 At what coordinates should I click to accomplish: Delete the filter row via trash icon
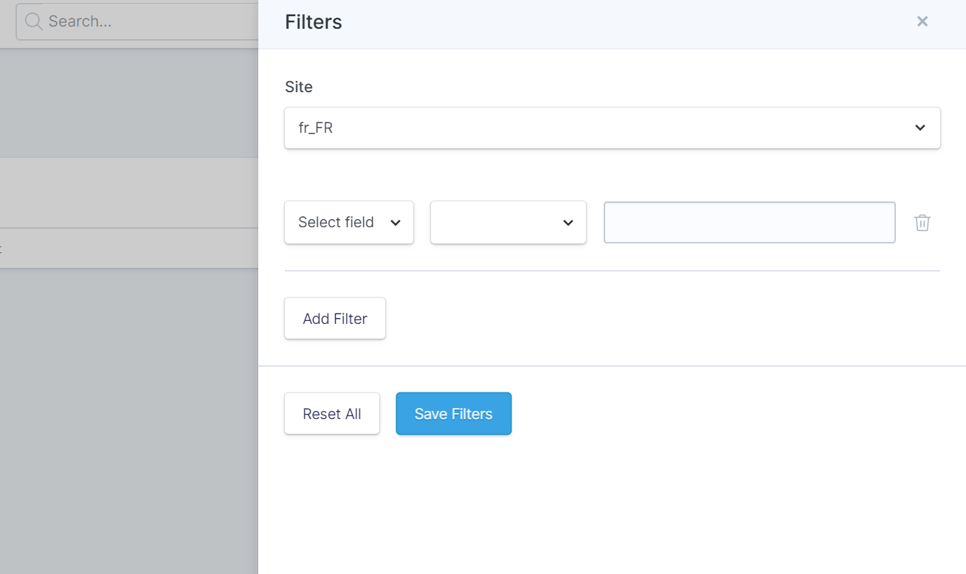922,222
